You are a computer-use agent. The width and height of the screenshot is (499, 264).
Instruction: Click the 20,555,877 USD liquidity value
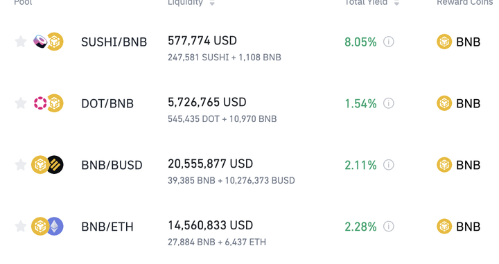coord(211,164)
